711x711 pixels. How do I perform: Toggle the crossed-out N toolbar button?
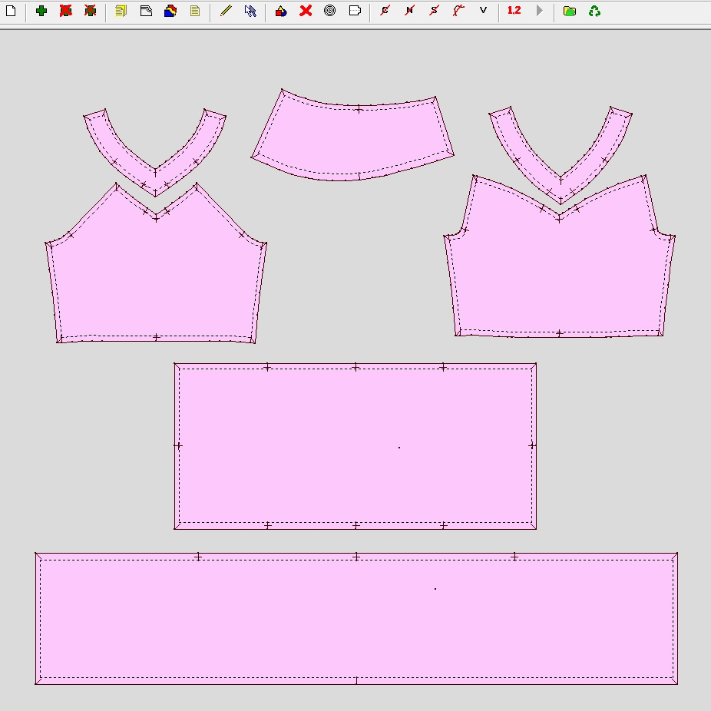coord(410,11)
